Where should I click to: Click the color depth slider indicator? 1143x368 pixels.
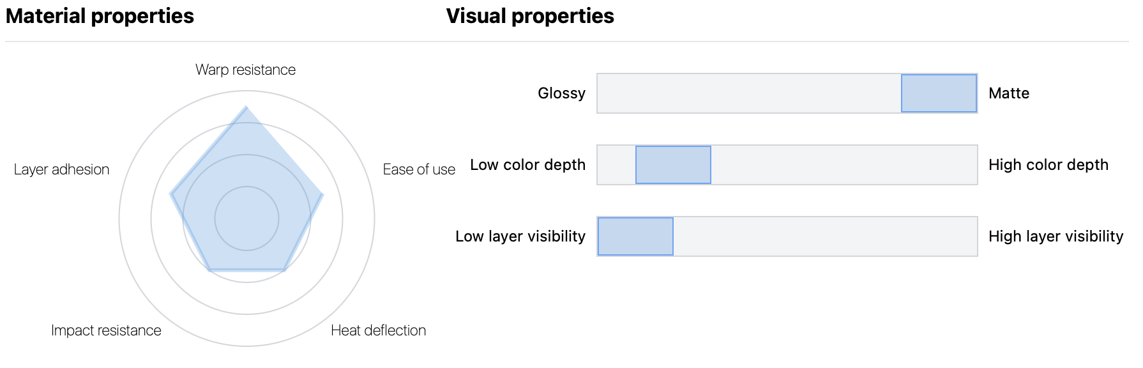(673, 165)
